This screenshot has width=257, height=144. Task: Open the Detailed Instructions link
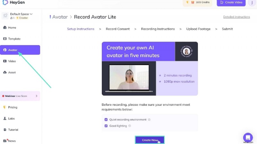click(236, 17)
